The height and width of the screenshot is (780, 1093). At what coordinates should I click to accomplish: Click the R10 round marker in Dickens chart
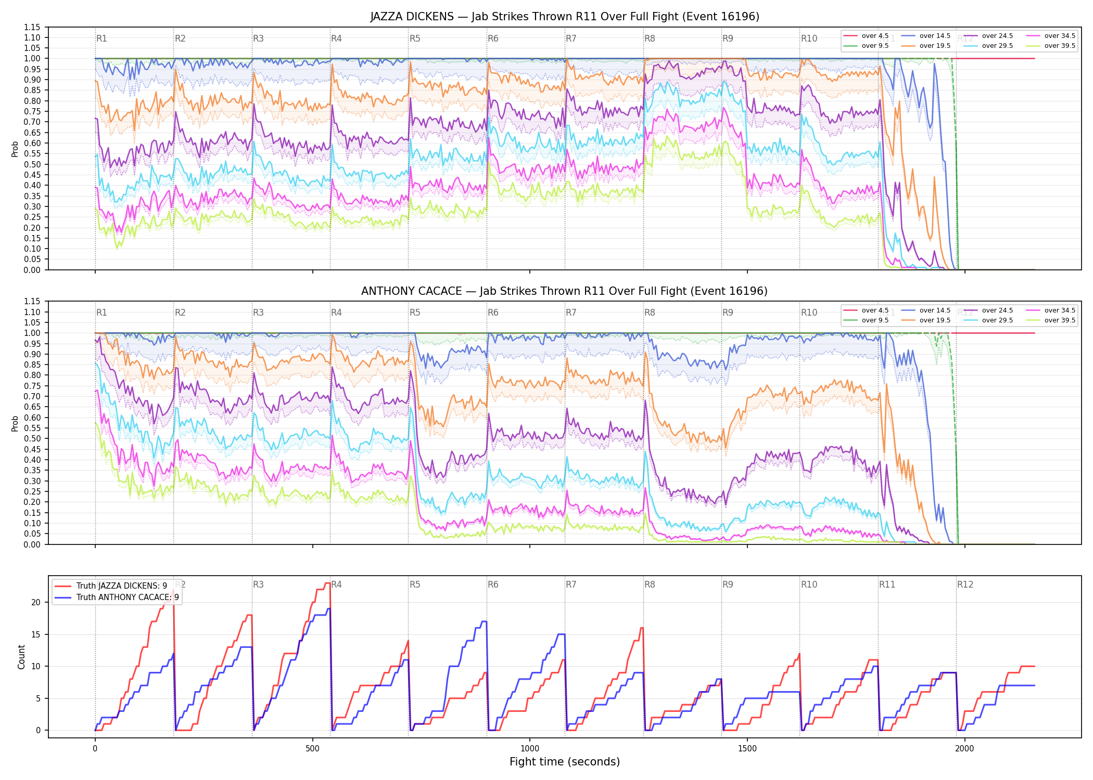(809, 38)
